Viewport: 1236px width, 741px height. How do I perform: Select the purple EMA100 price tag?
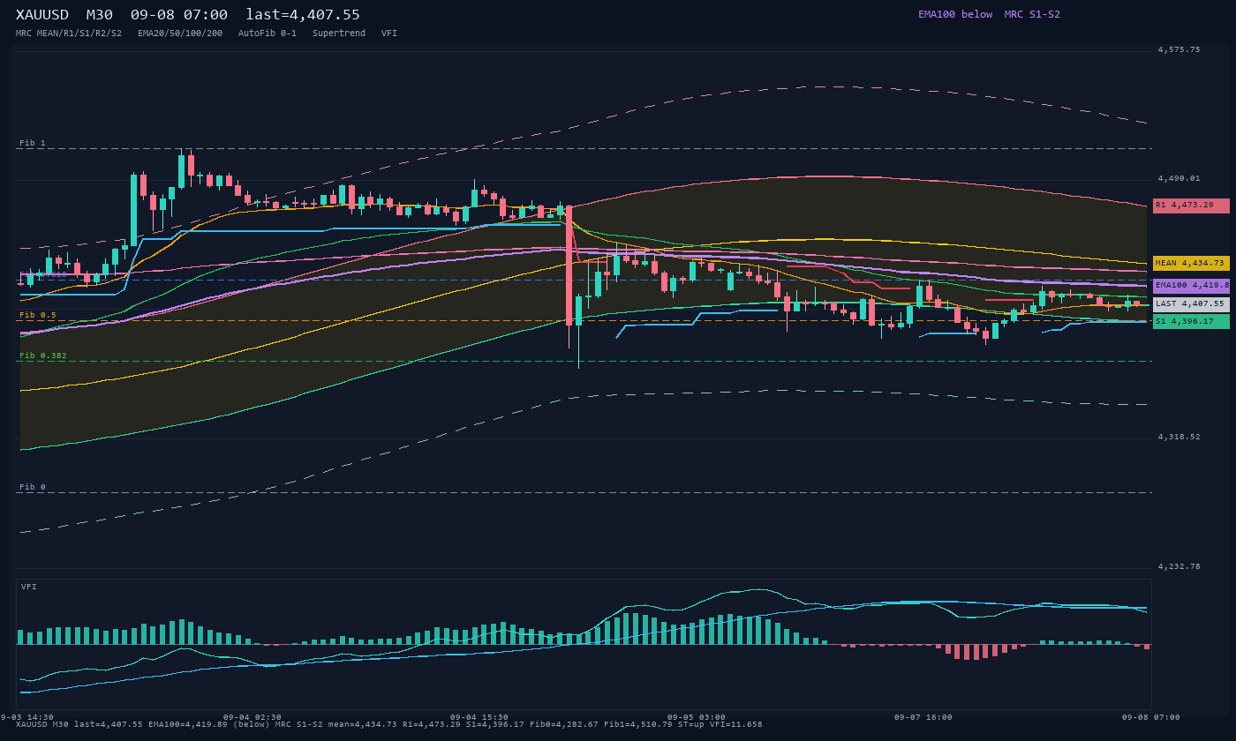(1191, 286)
